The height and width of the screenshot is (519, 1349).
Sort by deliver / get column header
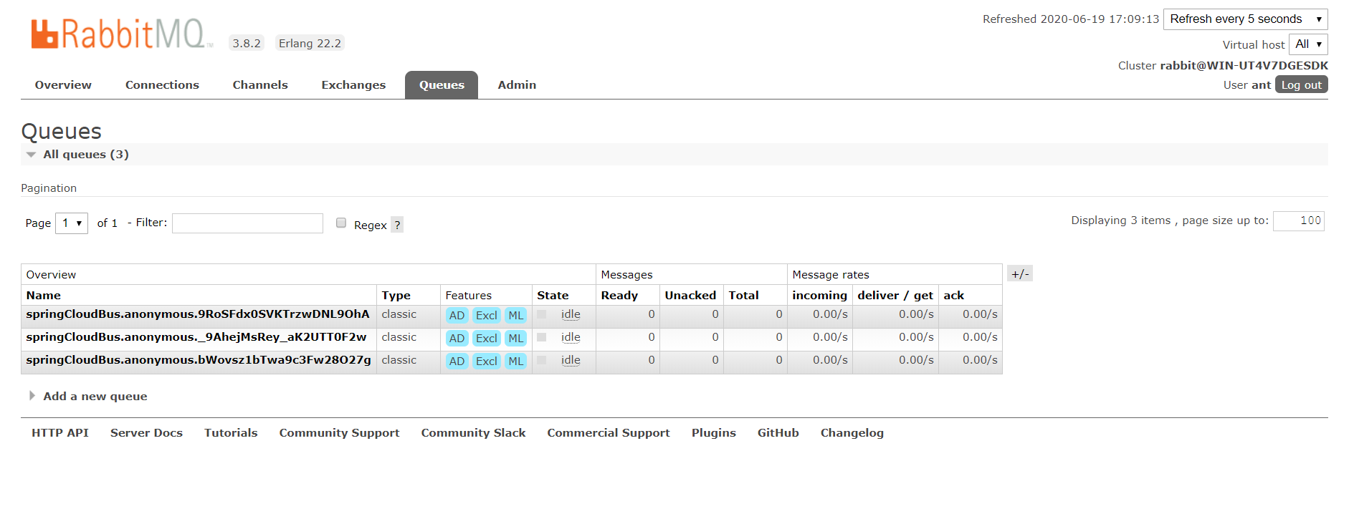[895, 295]
